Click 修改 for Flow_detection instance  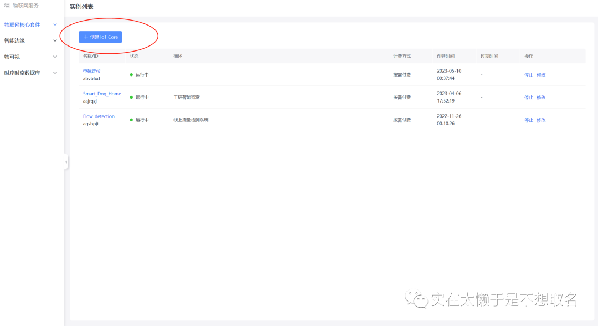tap(541, 120)
